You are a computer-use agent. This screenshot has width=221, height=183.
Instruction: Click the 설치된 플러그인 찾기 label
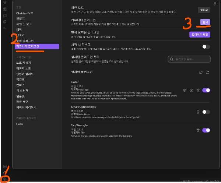(85, 57)
